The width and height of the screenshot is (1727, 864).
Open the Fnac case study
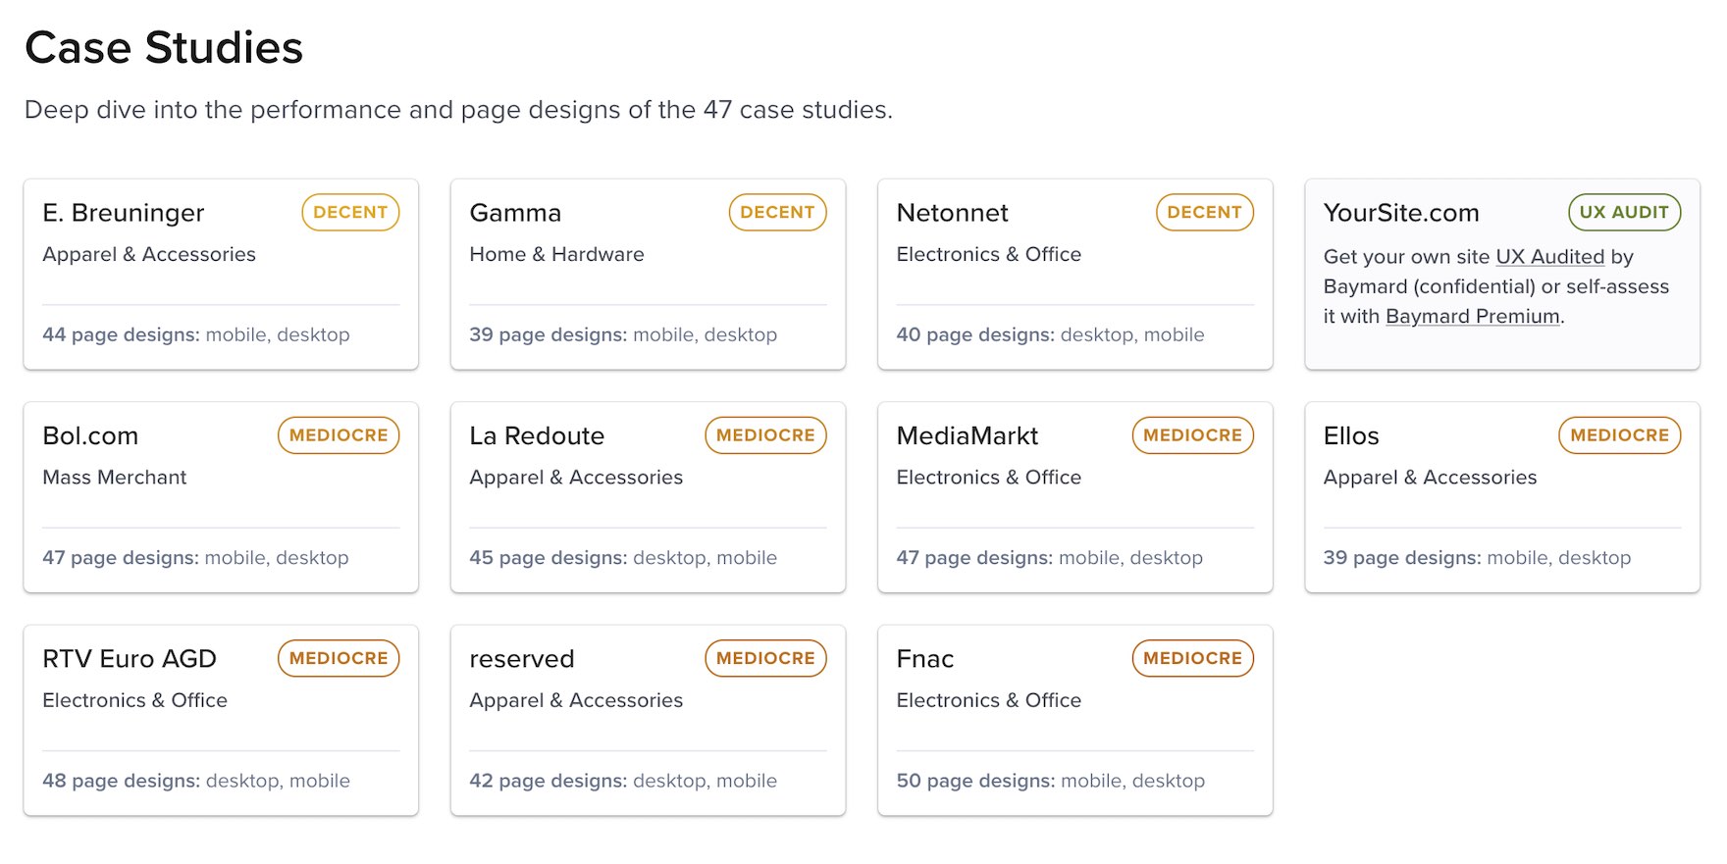(924, 659)
